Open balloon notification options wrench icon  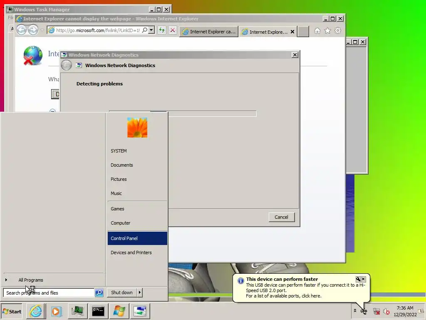[x=358, y=279]
